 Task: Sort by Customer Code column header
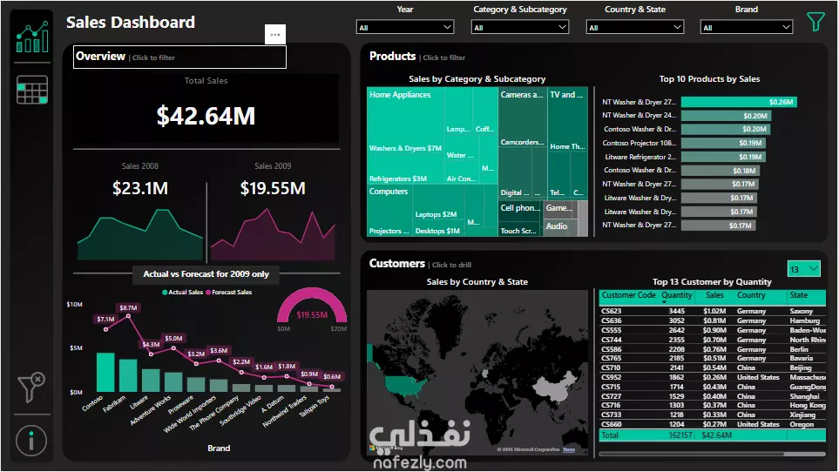click(x=628, y=295)
